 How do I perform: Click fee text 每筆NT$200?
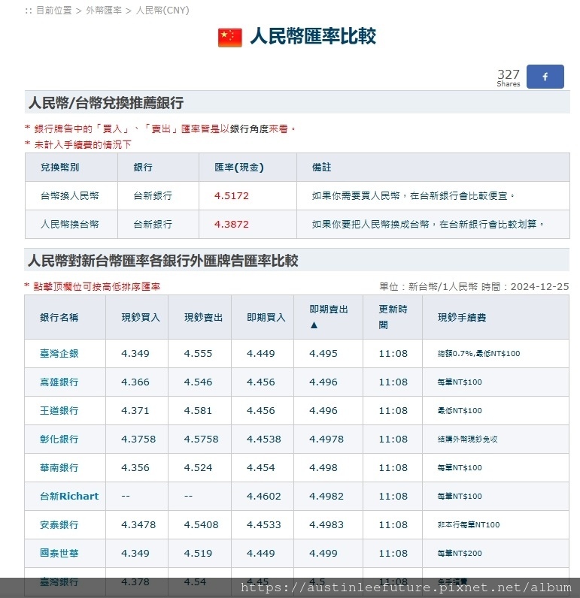click(460, 554)
